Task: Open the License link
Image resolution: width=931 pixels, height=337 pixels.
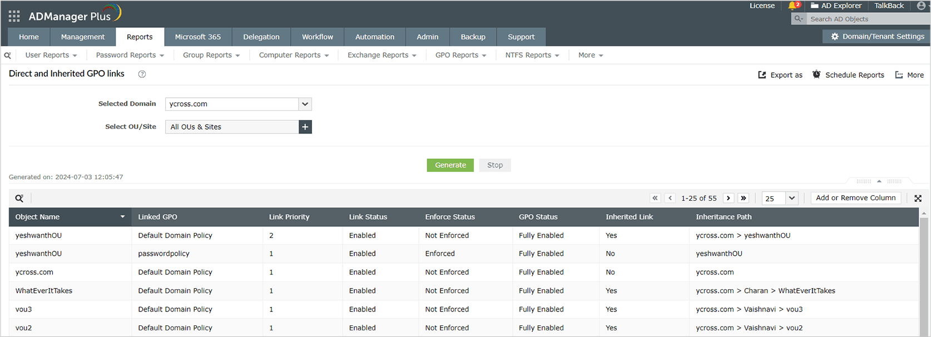Action: [762, 6]
